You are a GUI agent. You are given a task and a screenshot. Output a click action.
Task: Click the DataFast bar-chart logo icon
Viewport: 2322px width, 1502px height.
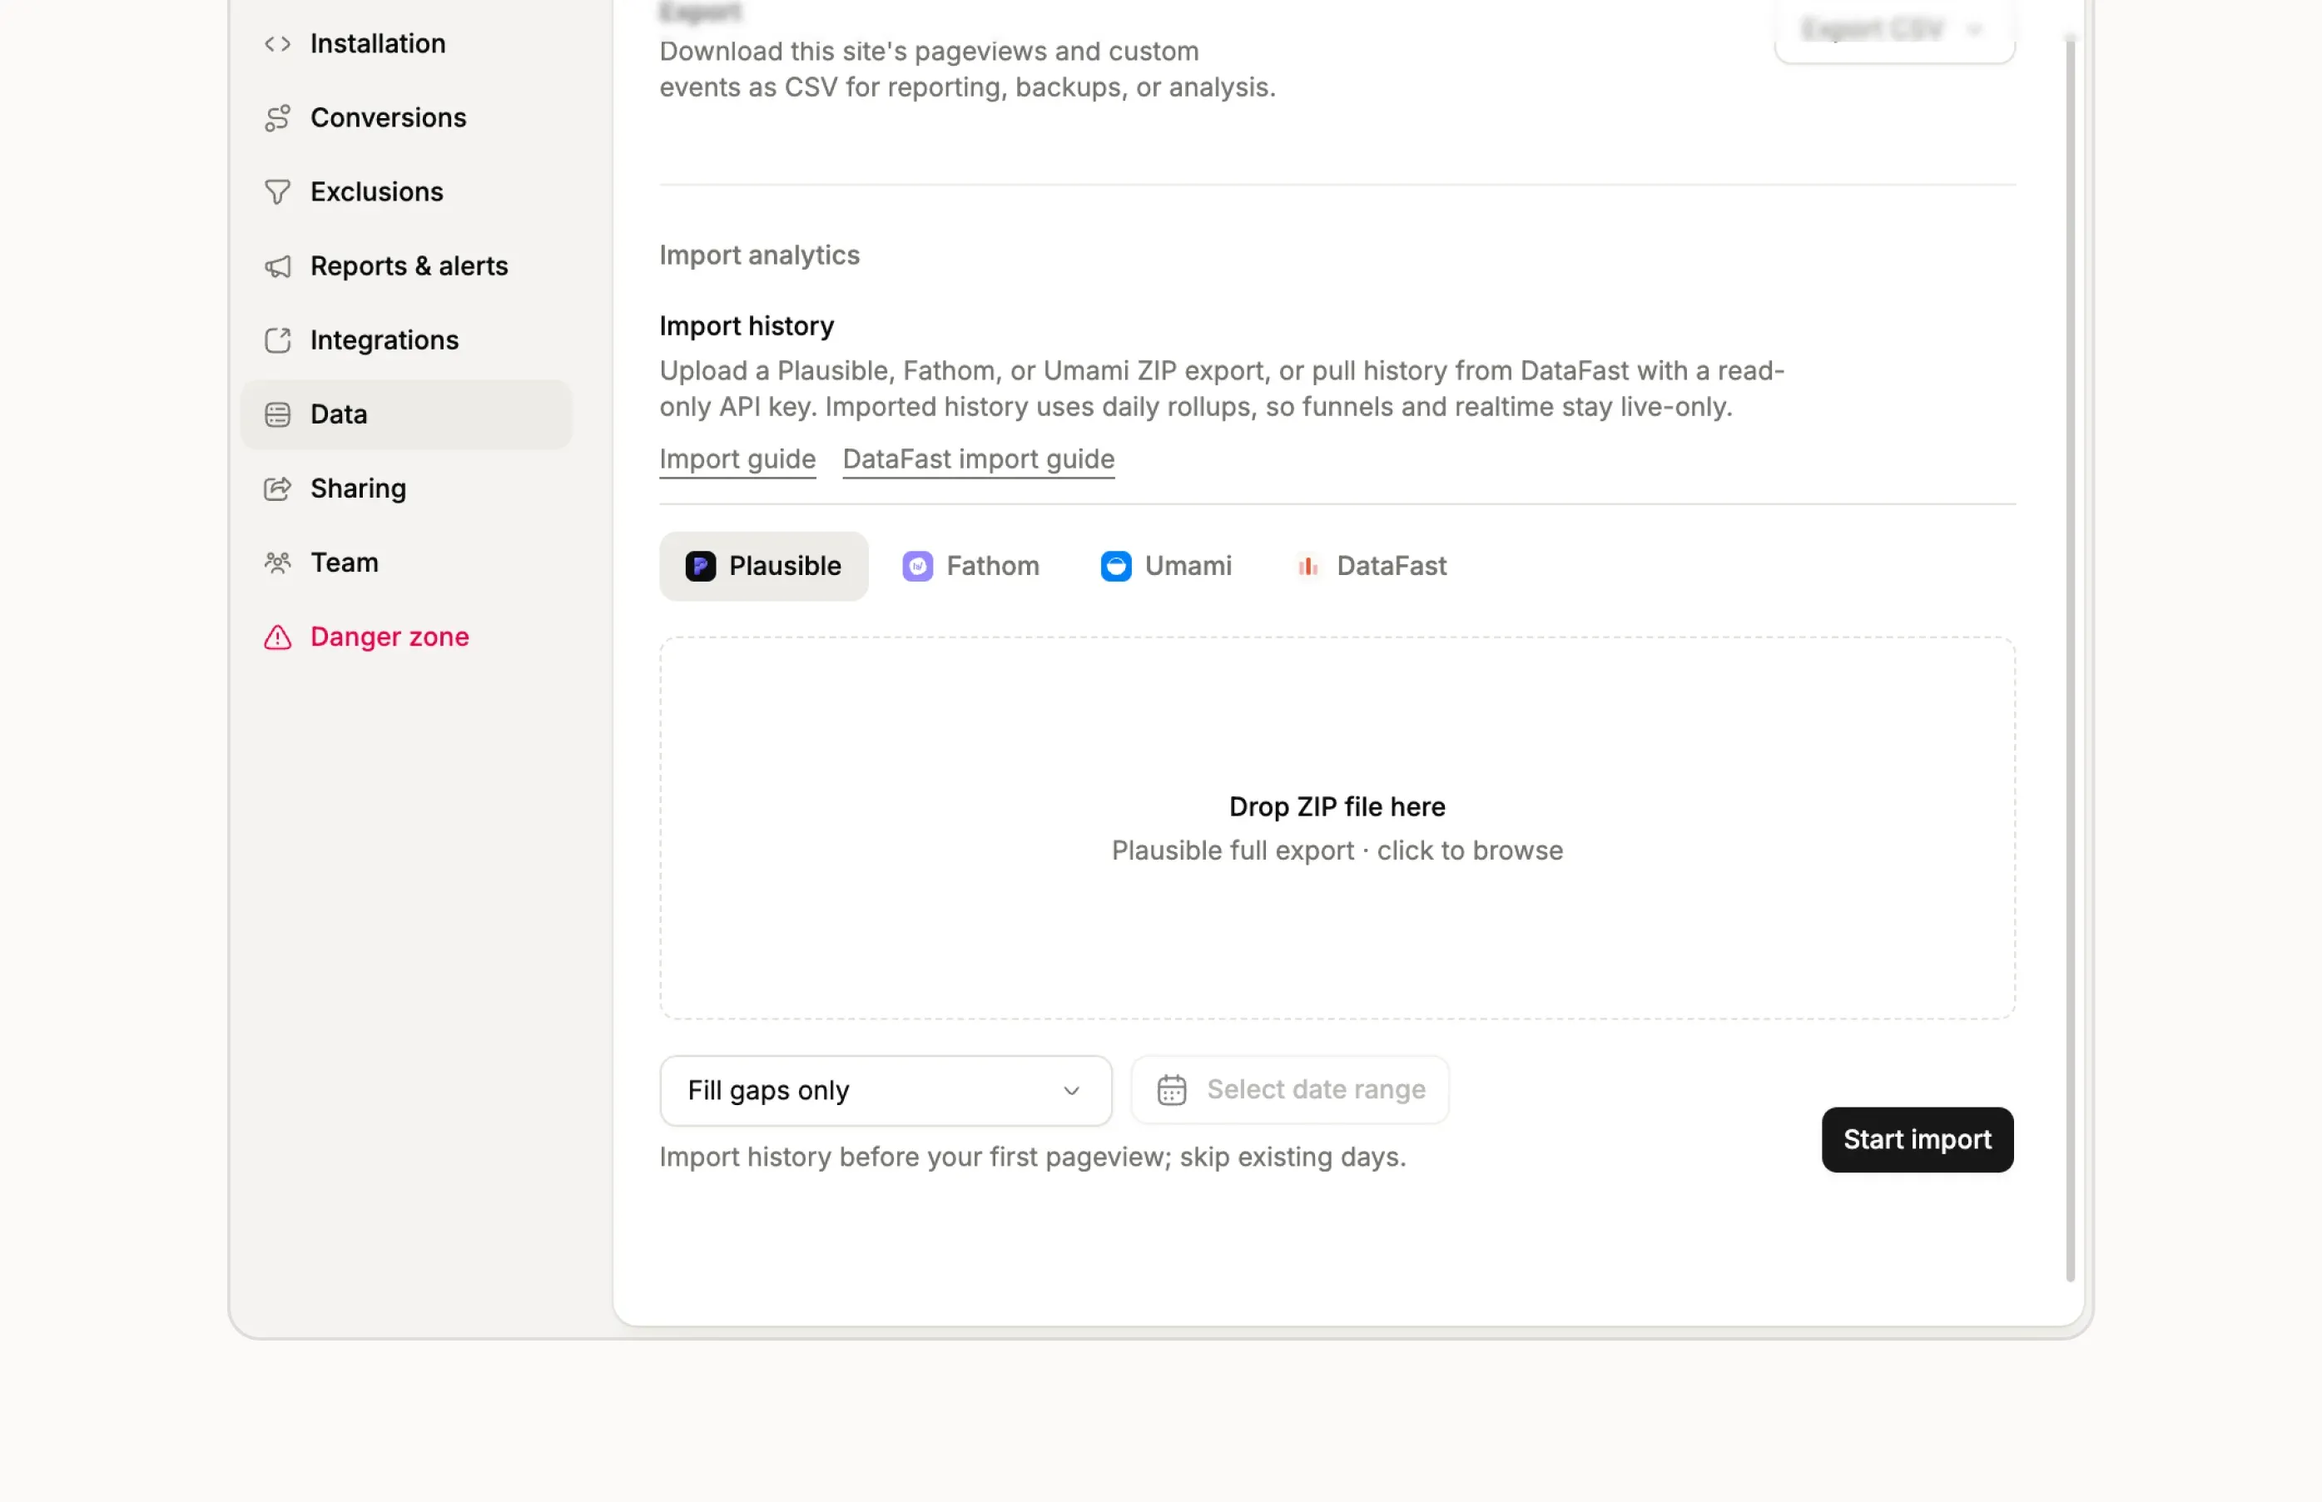[1307, 567]
